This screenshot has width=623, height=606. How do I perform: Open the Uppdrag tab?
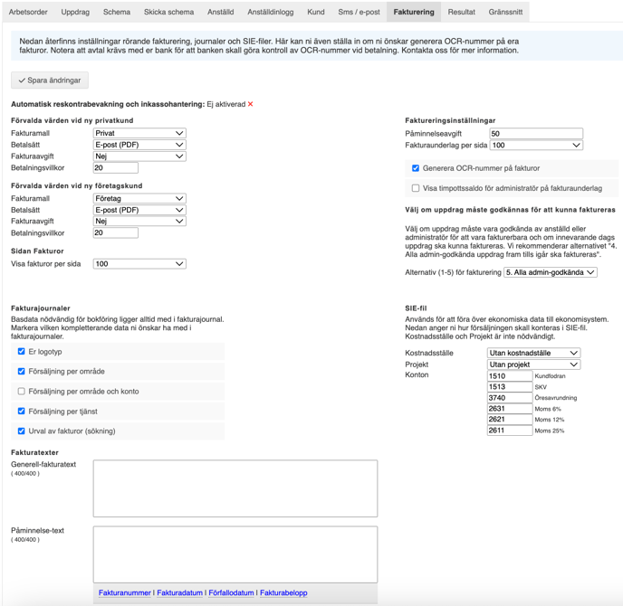(x=75, y=12)
